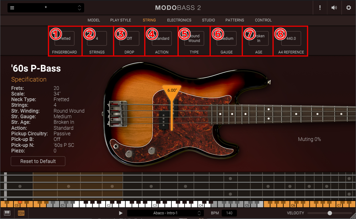Screen dimensions: 356x219
Task: Open the hamburger menu icon
Action: 12,8
